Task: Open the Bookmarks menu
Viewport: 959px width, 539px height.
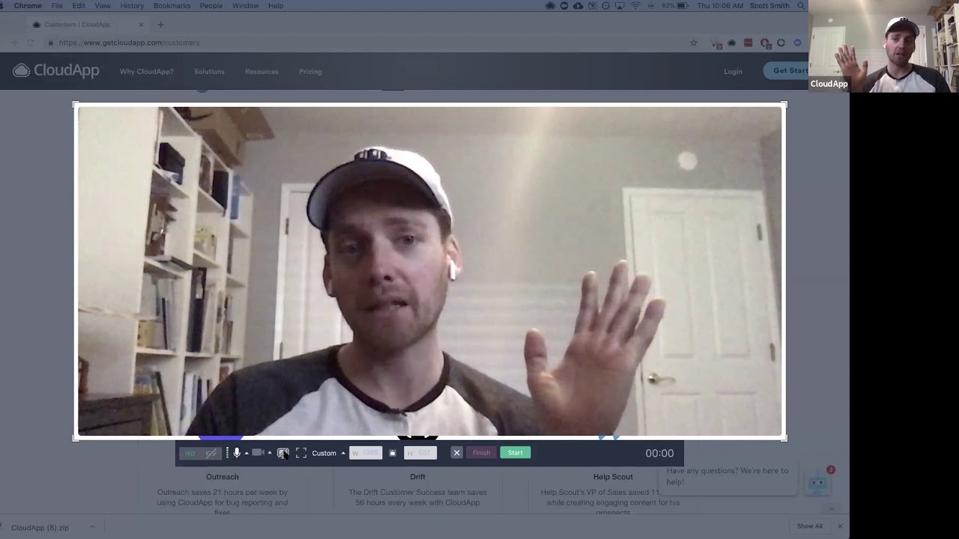Action: coord(172,6)
